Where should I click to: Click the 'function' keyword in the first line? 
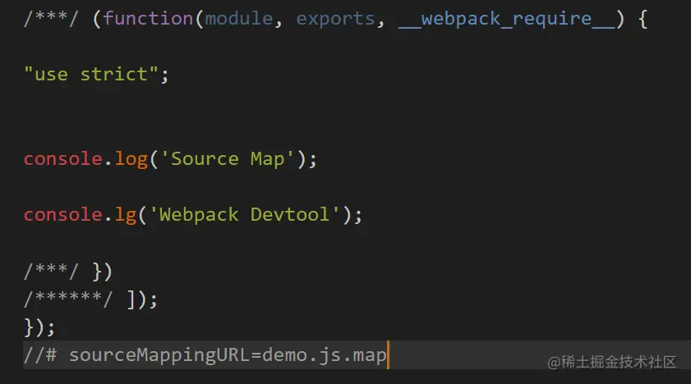[x=148, y=19]
